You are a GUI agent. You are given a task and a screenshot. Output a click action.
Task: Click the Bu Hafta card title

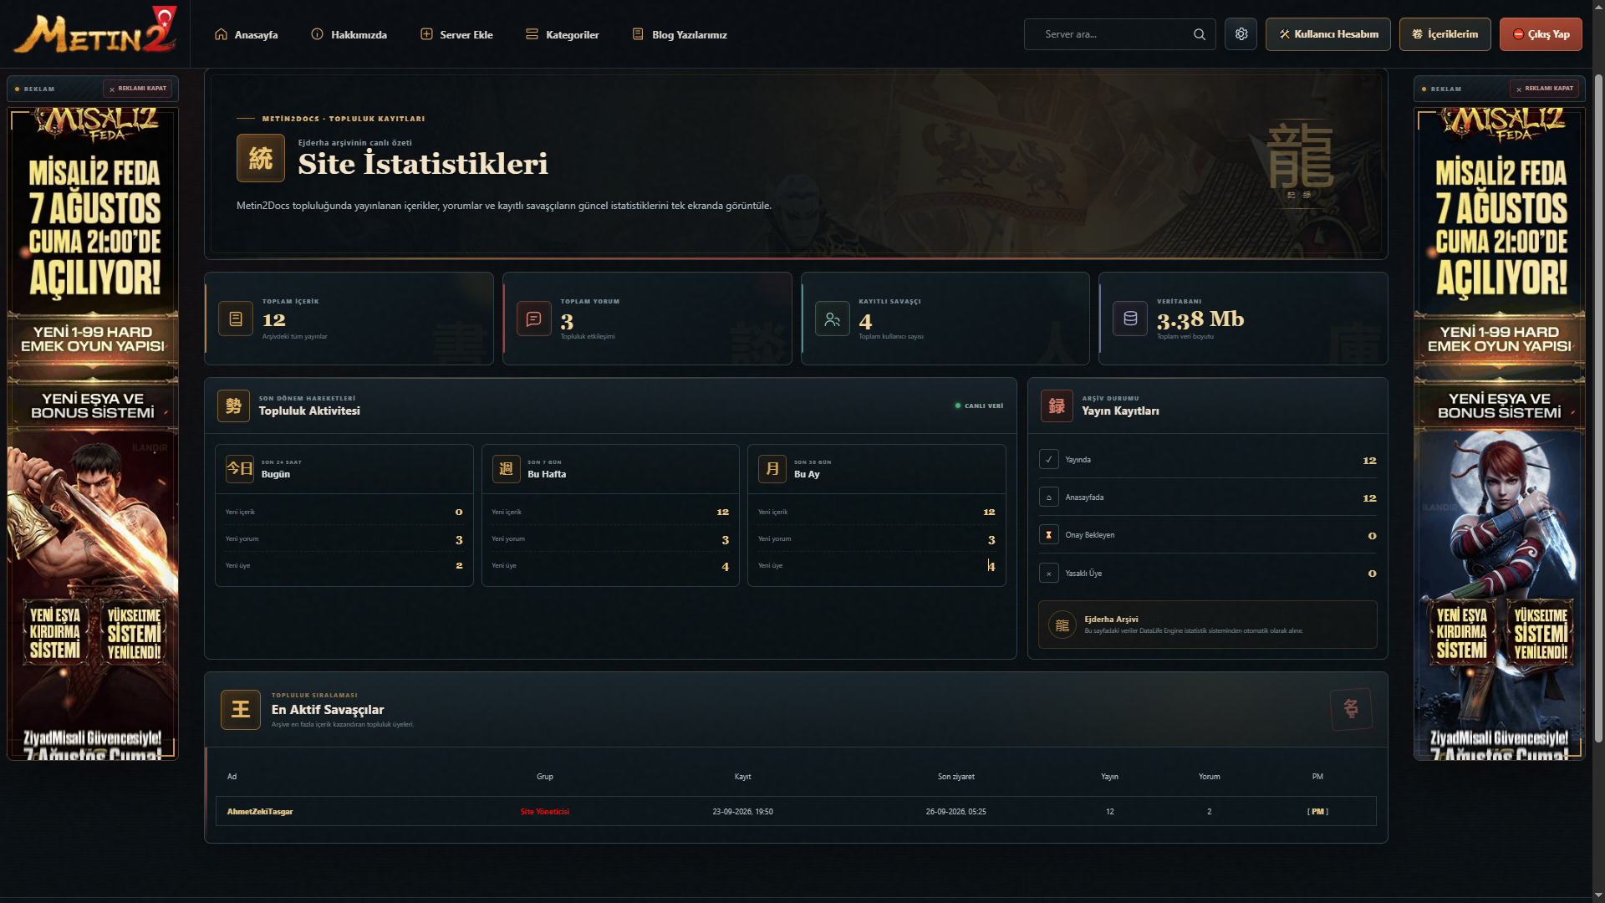point(547,474)
